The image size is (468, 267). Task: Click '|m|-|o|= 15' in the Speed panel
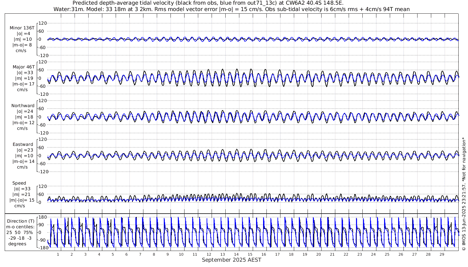point(22,200)
